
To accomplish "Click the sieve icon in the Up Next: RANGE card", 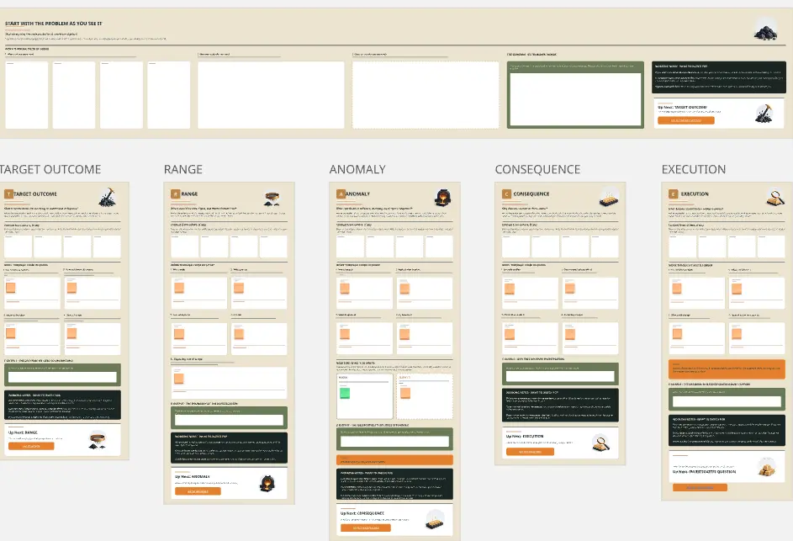I will [97, 440].
